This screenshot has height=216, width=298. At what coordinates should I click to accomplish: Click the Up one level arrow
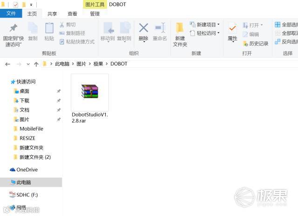pos(36,64)
